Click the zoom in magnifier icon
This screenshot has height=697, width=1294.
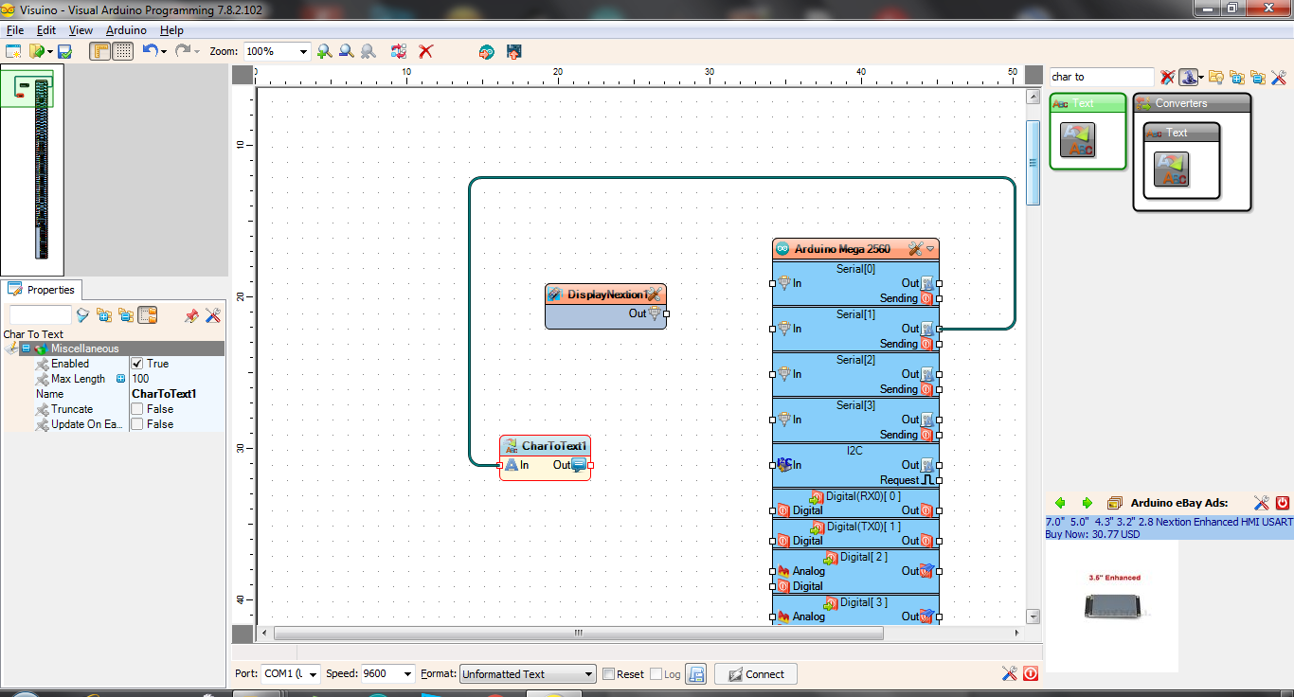(x=324, y=51)
